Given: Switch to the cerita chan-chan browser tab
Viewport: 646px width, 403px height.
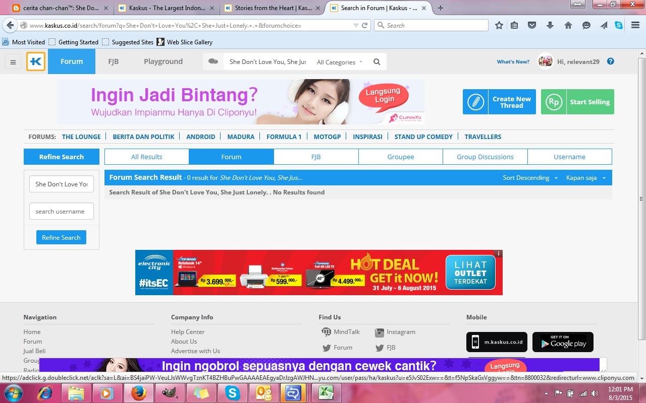Looking at the screenshot, I should [x=61, y=8].
